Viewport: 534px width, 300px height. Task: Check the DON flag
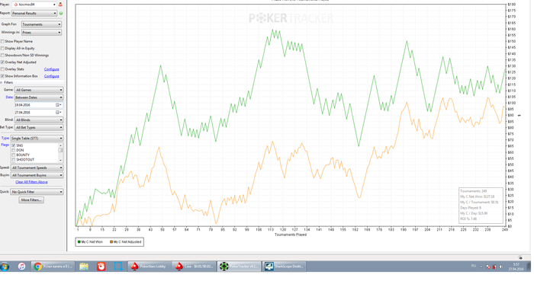(14, 150)
